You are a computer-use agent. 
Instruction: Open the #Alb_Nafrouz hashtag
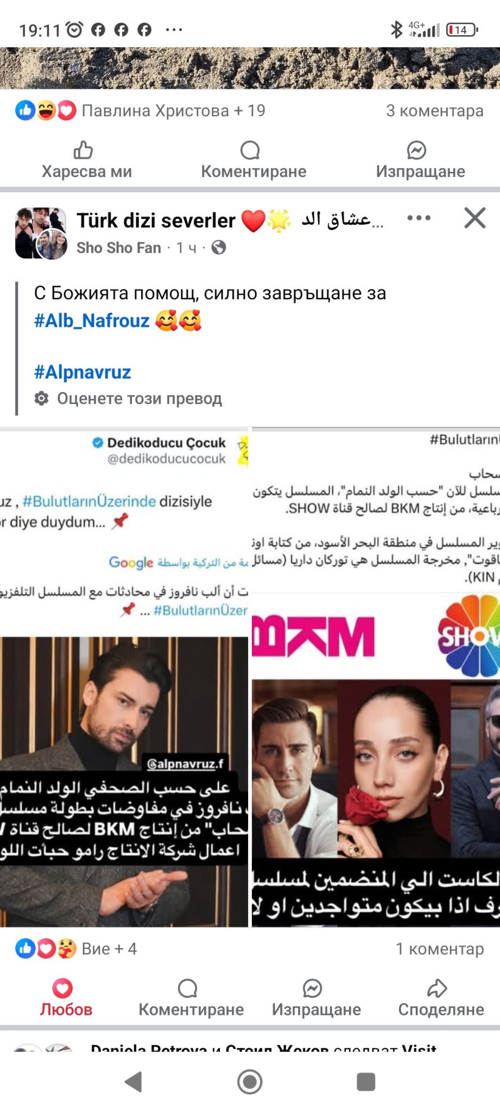(x=92, y=321)
